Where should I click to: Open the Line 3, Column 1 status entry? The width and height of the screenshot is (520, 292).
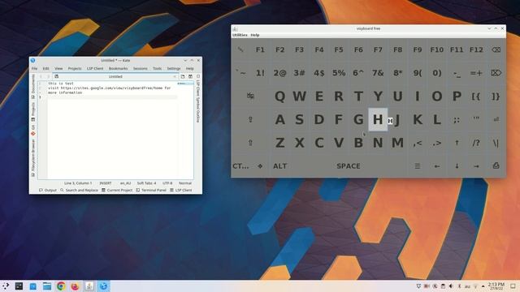point(78,183)
